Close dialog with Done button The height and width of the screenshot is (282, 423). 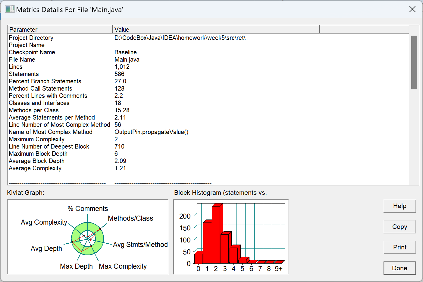click(399, 268)
